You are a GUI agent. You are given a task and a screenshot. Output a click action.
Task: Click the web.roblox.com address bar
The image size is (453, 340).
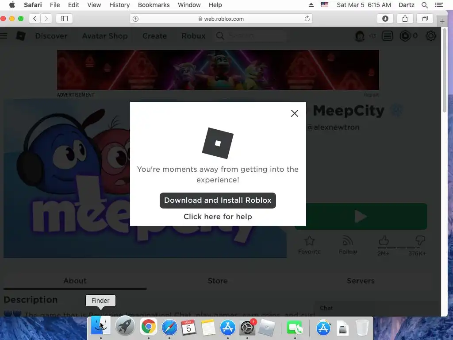[x=221, y=19]
